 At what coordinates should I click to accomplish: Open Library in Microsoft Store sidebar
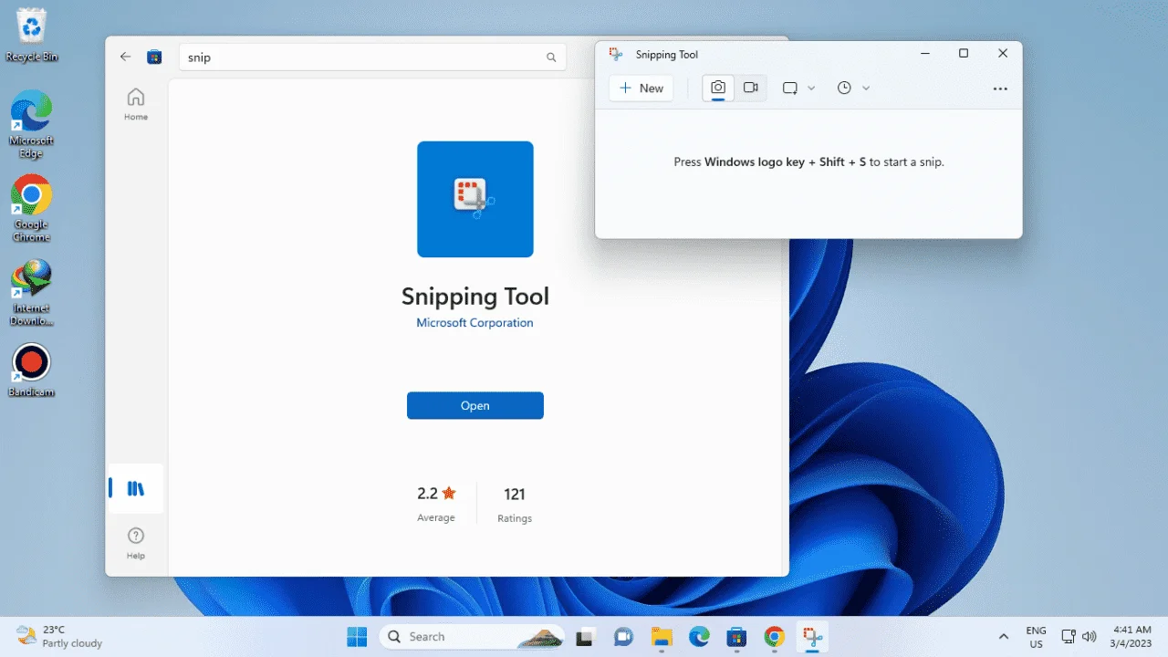pyautogui.click(x=136, y=488)
